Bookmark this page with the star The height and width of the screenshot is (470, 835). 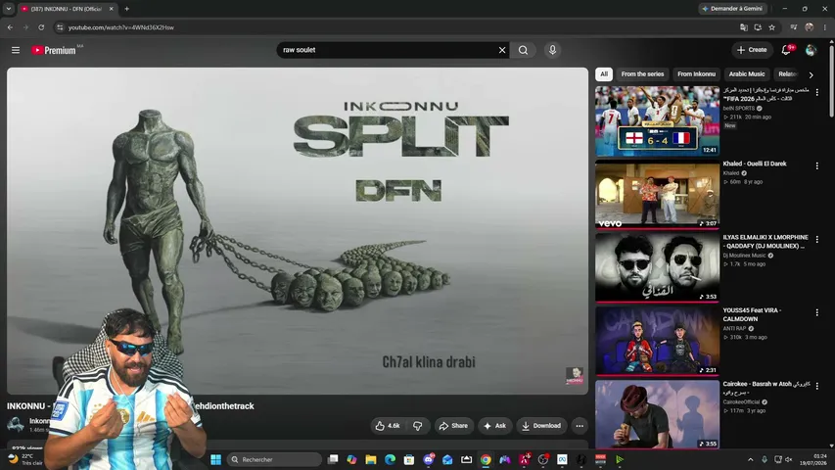click(x=771, y=27)
